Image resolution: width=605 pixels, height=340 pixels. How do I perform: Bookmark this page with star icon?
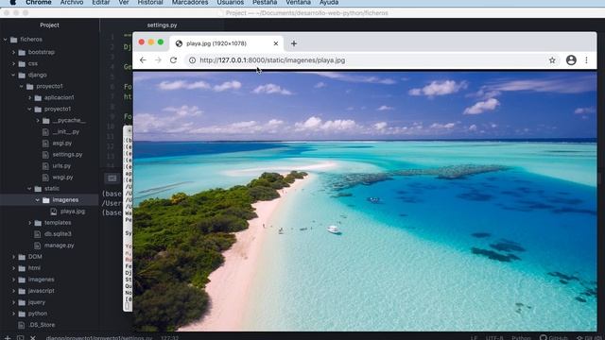tap(552, 60)
